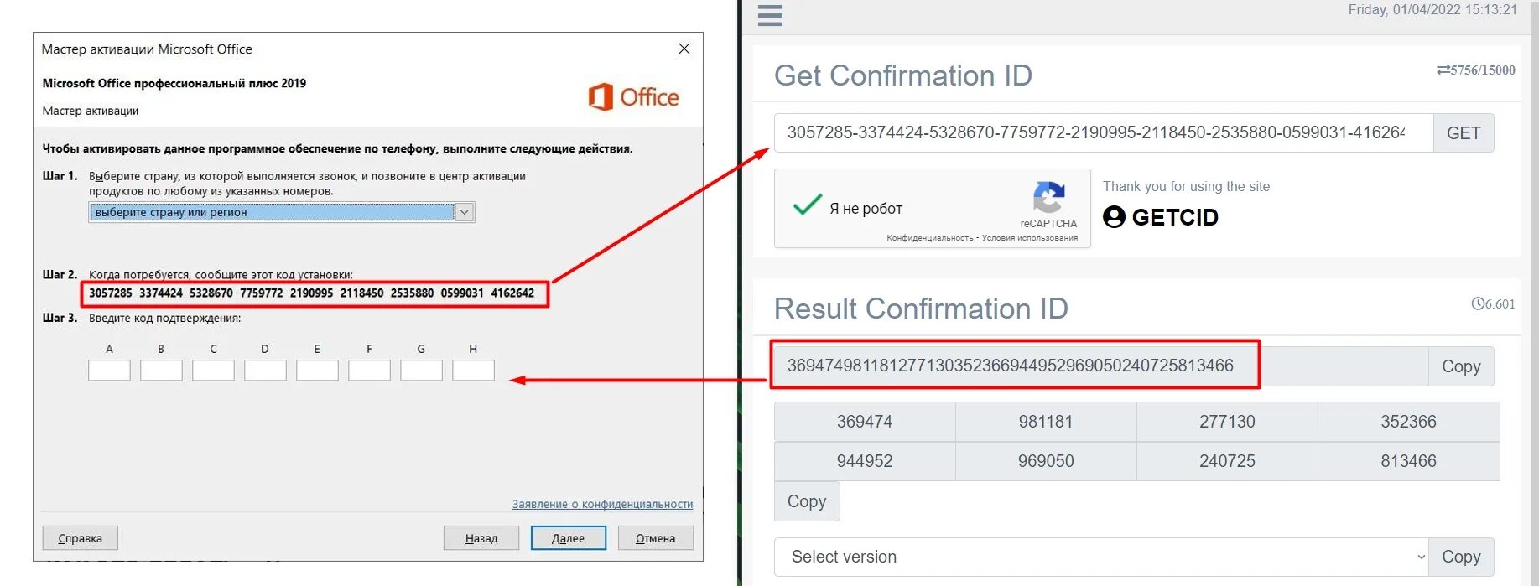Click Copy button below the ID blocks
The image size is (1539, 586).
pos(807,501)
